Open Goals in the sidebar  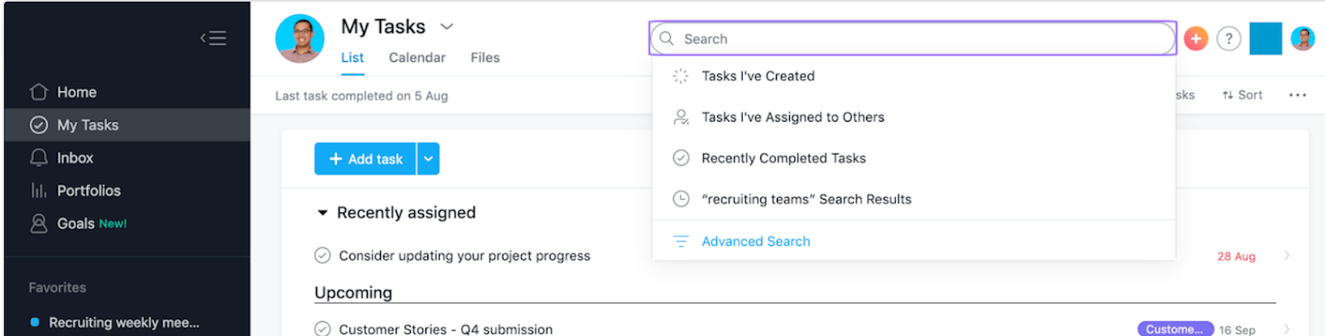[x=75, y=223]
